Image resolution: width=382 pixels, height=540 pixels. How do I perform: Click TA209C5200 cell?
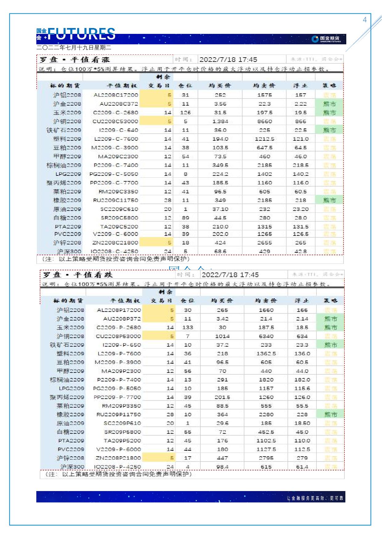119,227
